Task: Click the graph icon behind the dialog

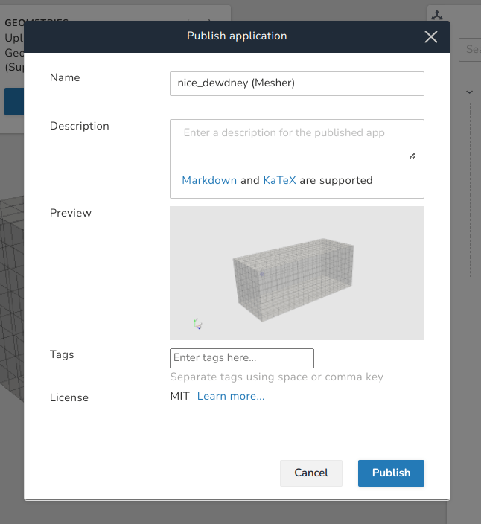Action: [437, 15]
